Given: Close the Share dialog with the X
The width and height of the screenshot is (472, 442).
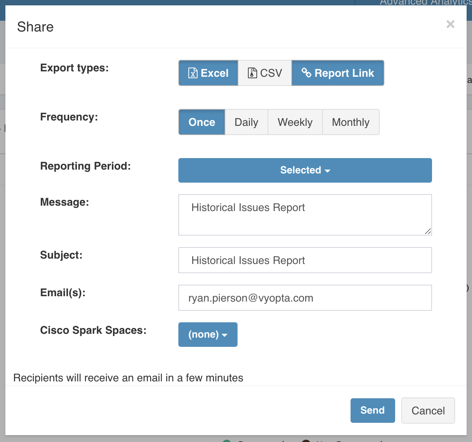Looking at the screenshot, I should [450, 25].
